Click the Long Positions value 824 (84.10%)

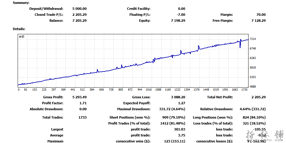tap(254, 118)
